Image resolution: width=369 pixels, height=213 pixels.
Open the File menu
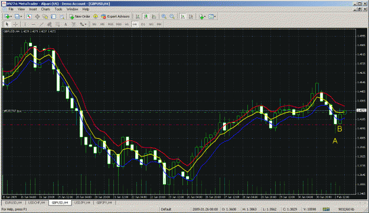11,9
